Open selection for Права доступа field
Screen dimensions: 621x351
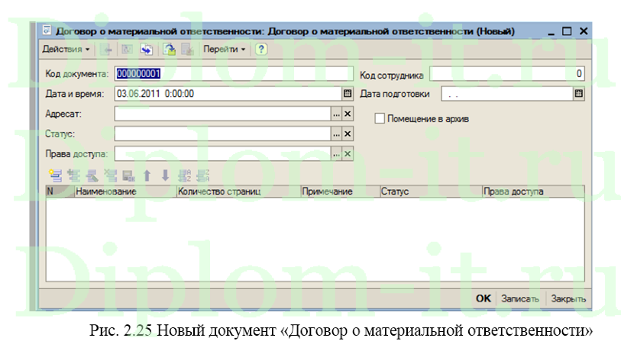click(336, 154)
